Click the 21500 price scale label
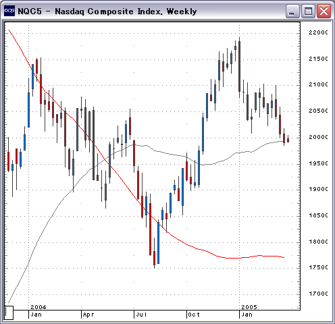Image resolution: width=335 pixels, height=324 pixels. 318,59
